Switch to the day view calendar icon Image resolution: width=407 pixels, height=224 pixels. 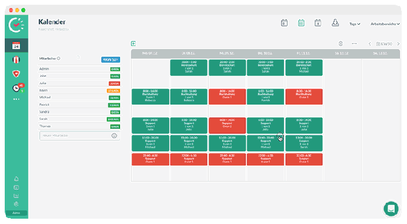[284, 23]
